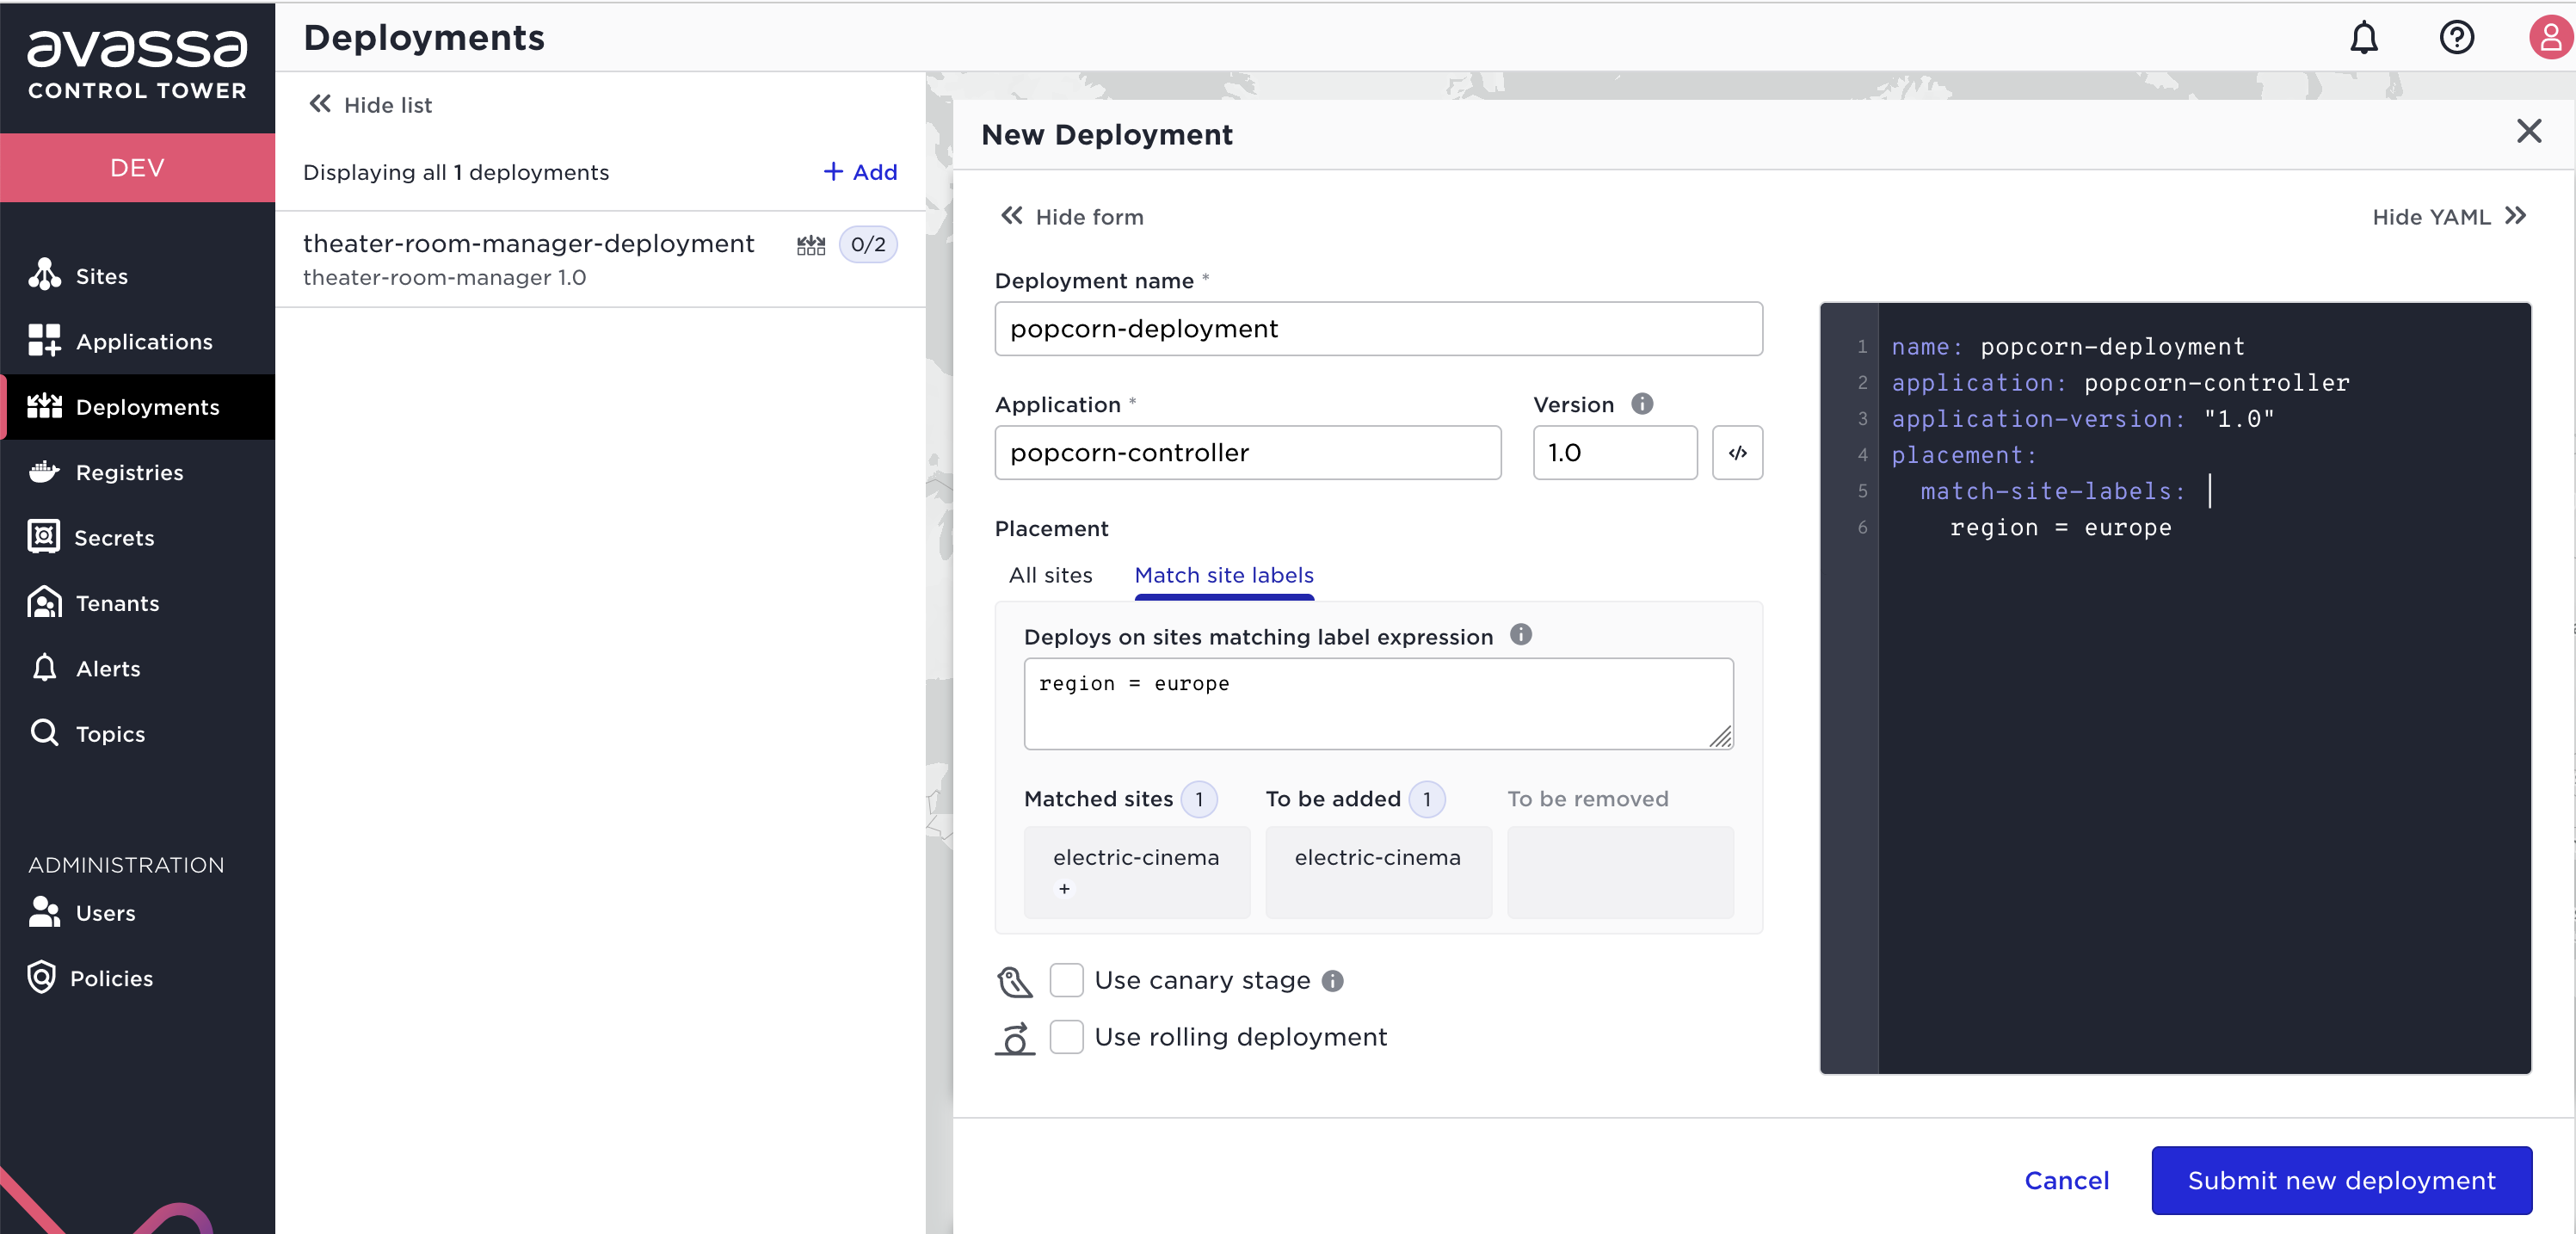Click the To be removed heading
The image size is (2576, 1234).
(1587, 799)
